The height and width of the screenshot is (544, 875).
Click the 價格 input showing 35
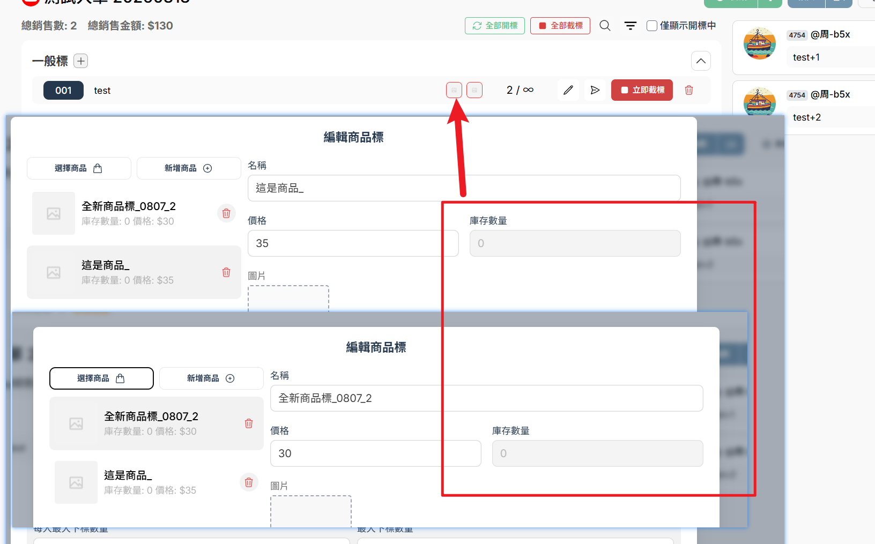pyautogui.click(x=353, y=243)
